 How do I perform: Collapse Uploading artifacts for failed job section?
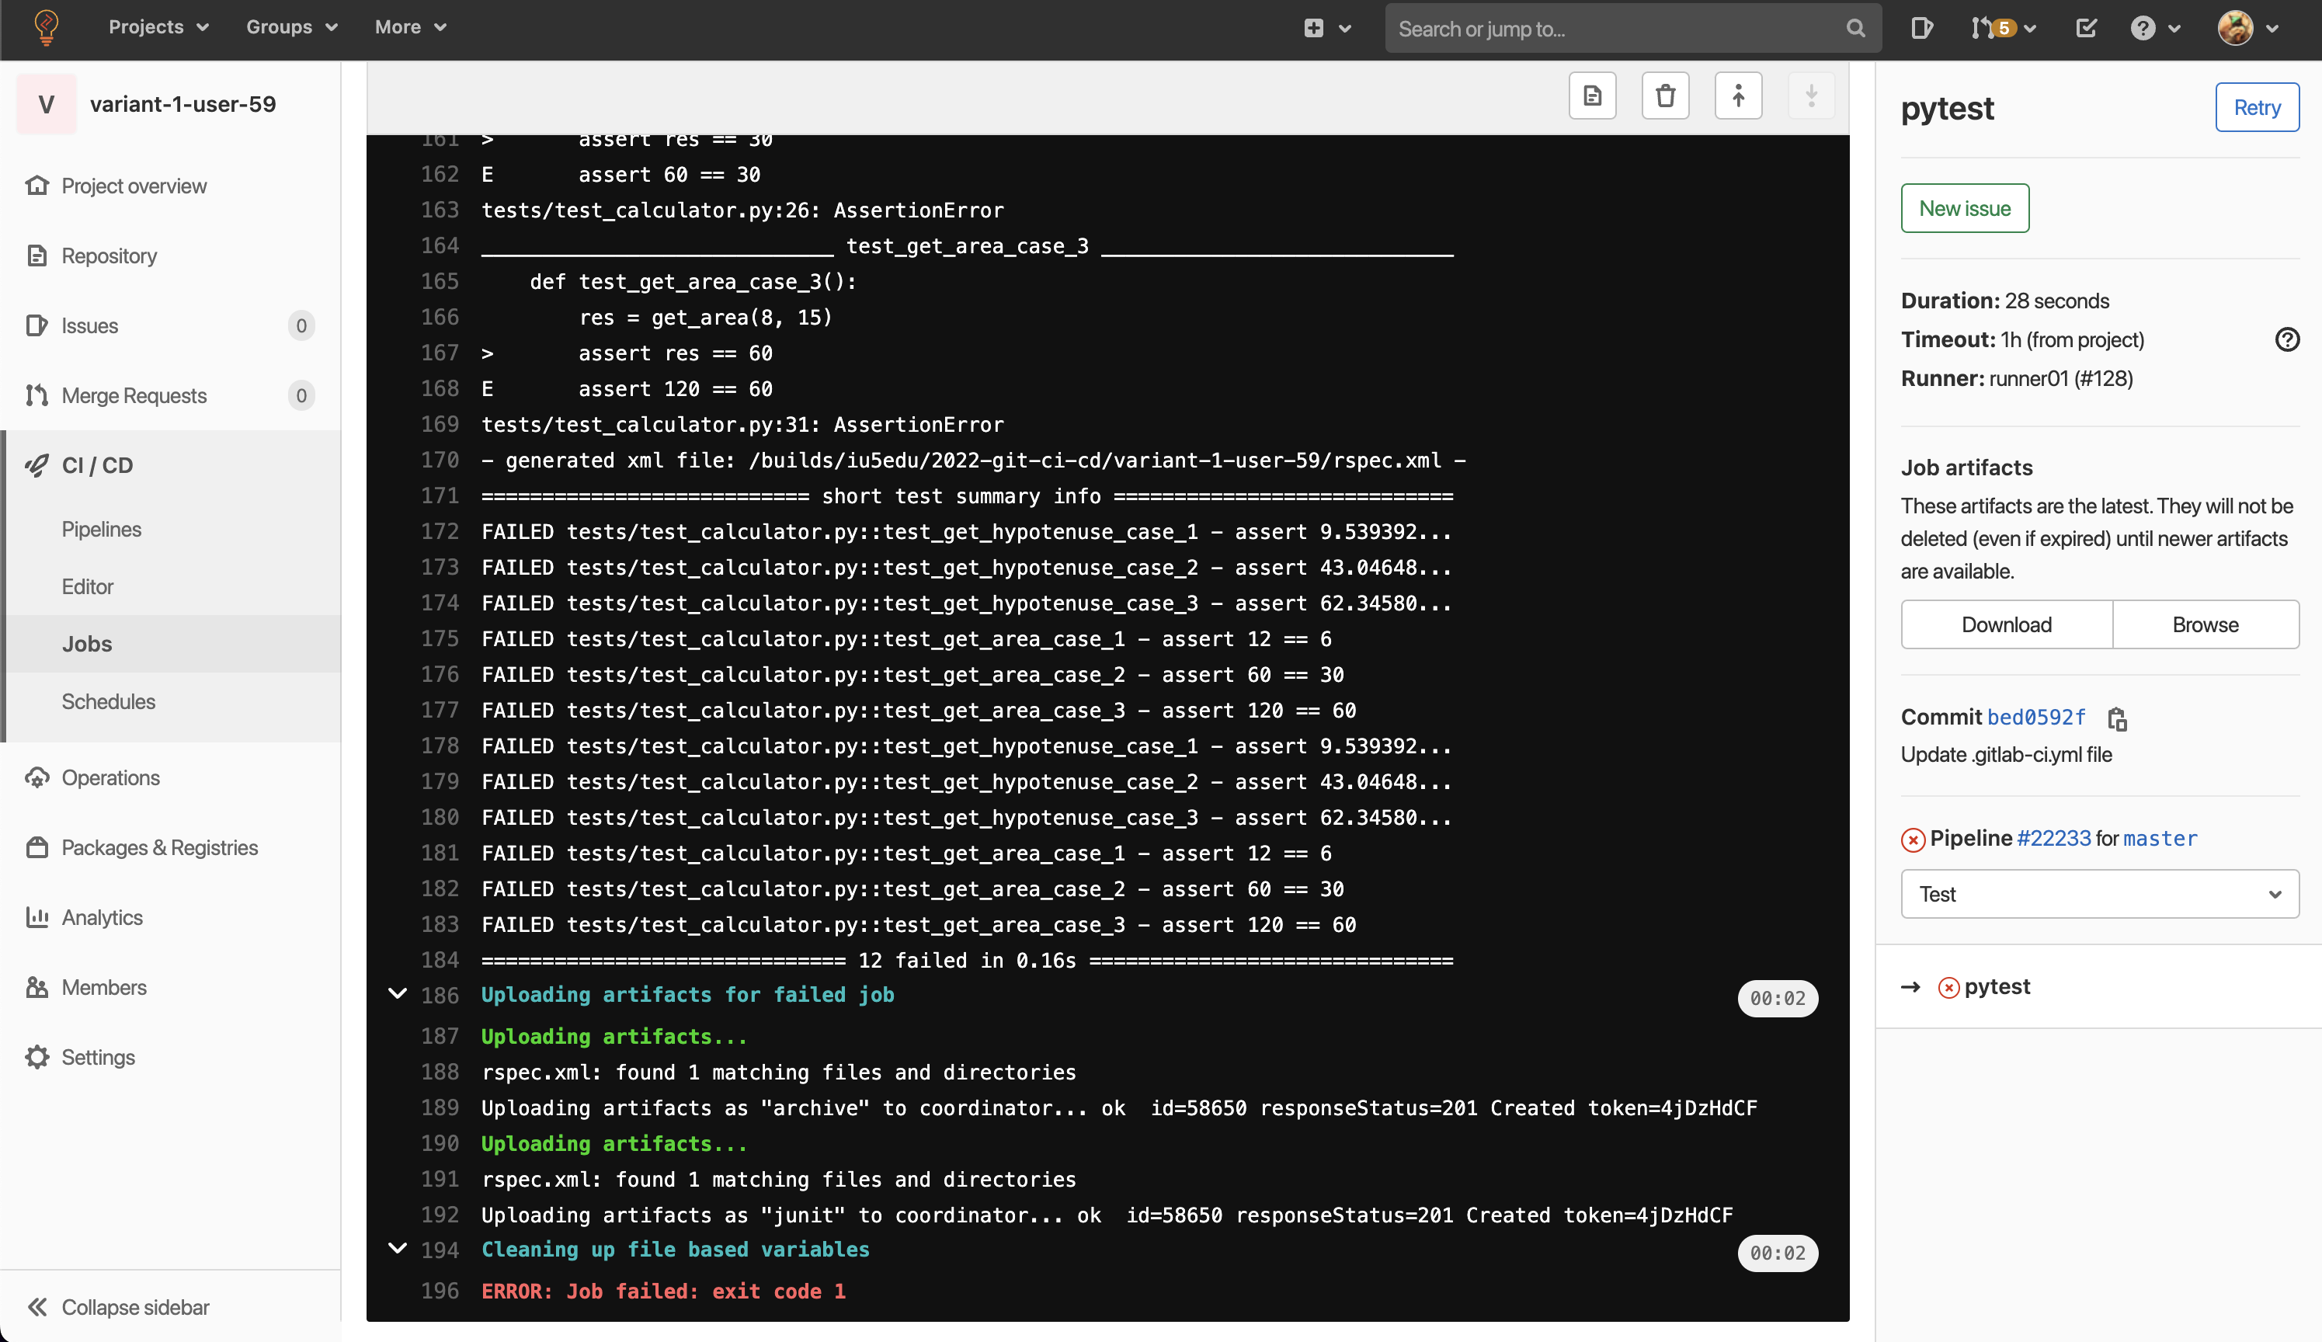click(397, 993)
